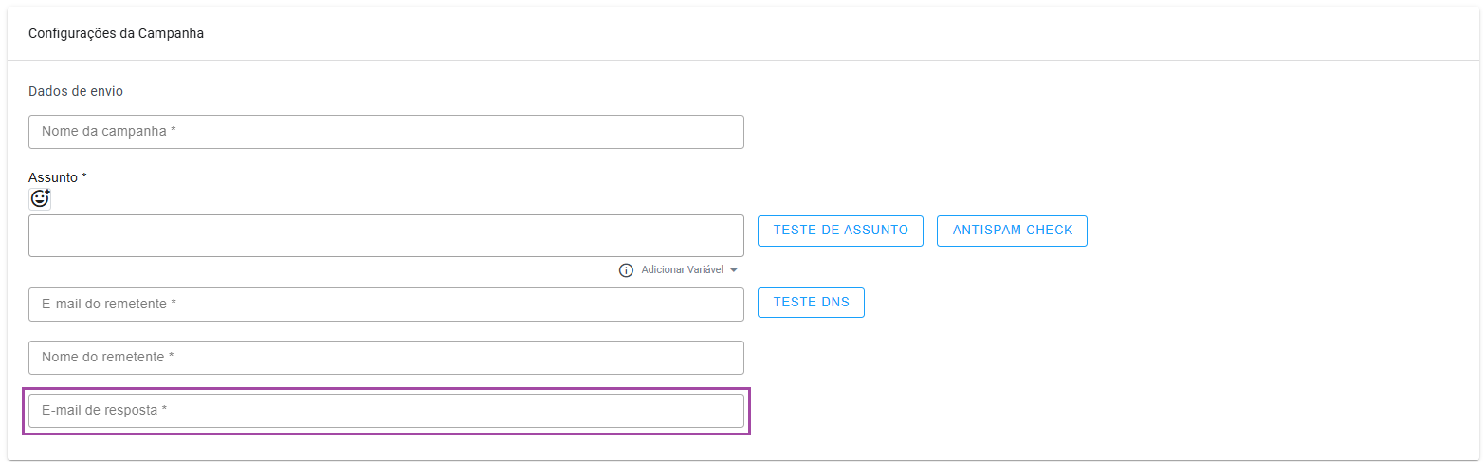Image resolution: width=1483 pixels, height=462 pixels.
Task: Click the info icon beside Adicionar Variável
Action: click(626, 270)
